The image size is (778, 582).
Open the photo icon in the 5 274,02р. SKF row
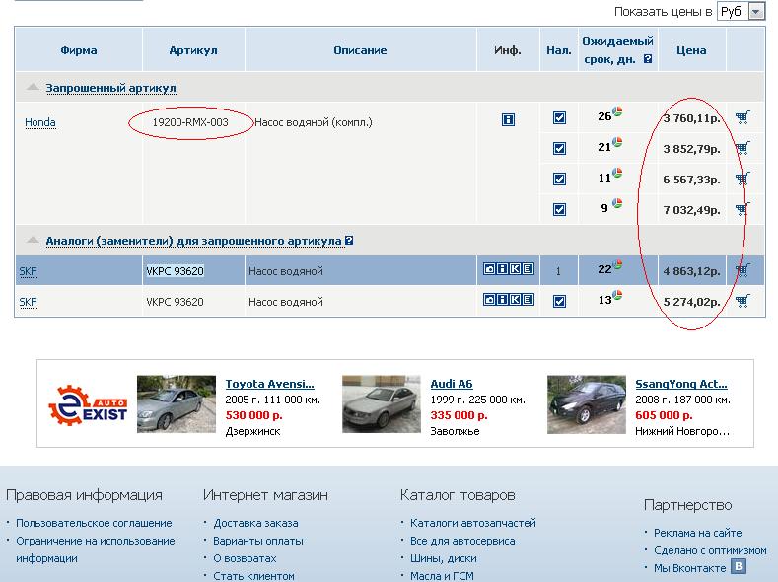490,300
